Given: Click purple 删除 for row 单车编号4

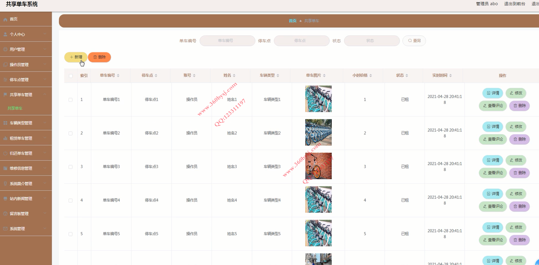Looking at the screenshot, I should click(x=519, y=206).
